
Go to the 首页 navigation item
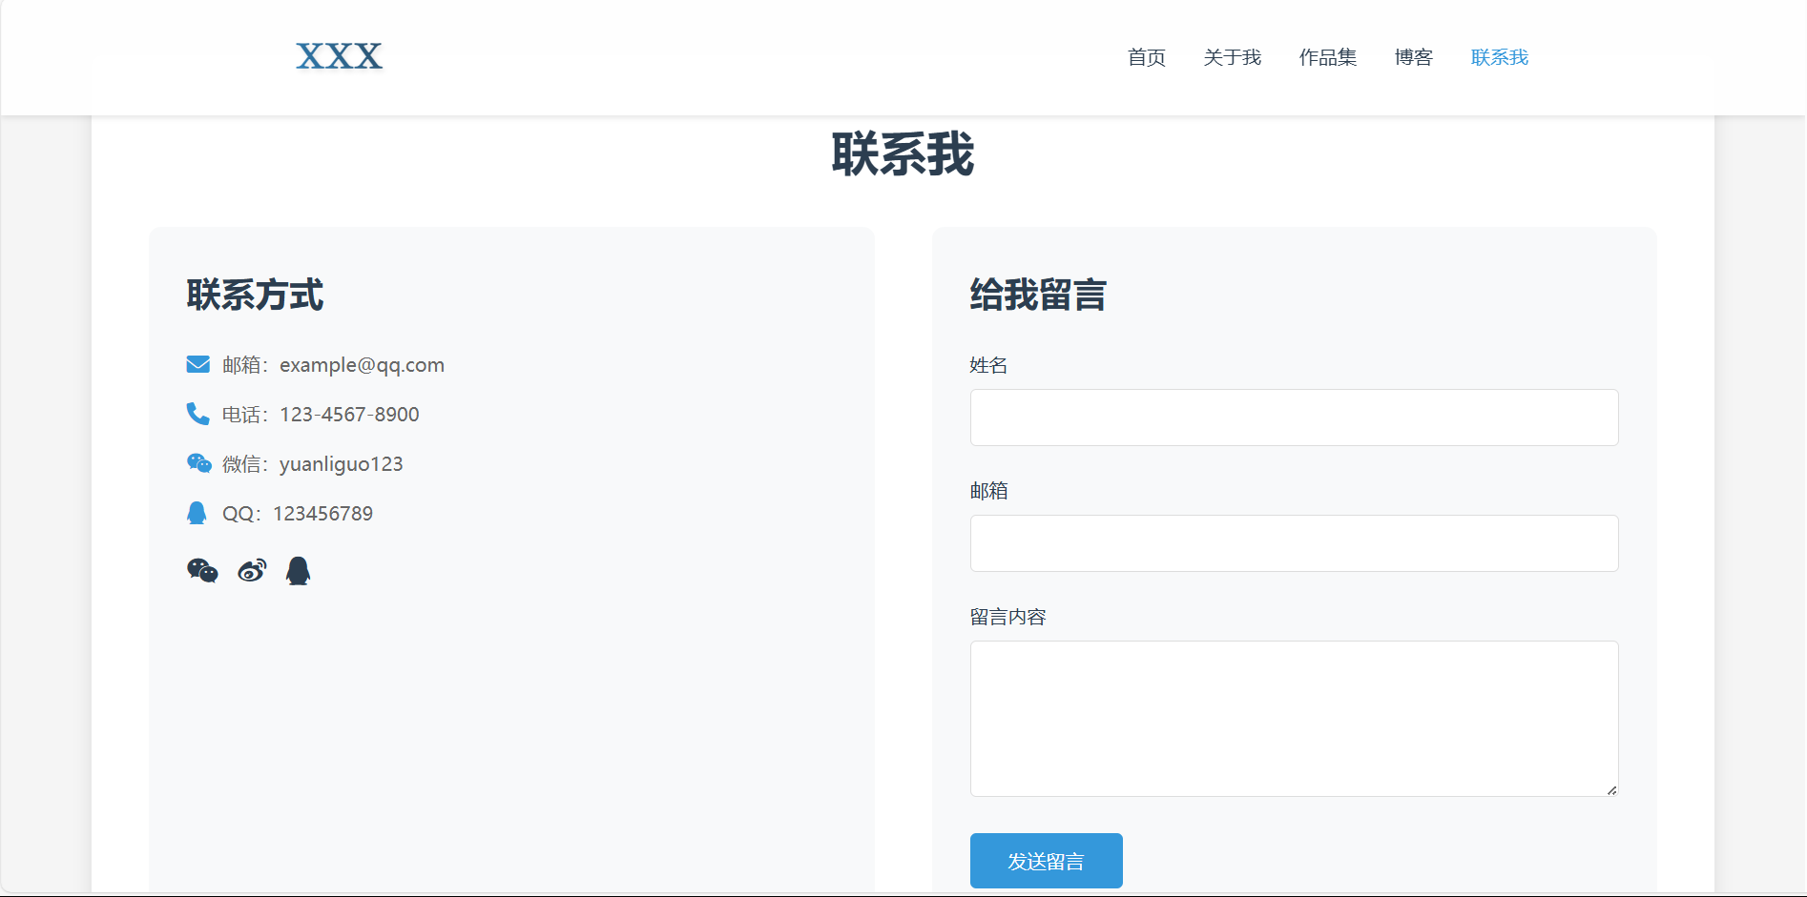(x=1146, y=58)
